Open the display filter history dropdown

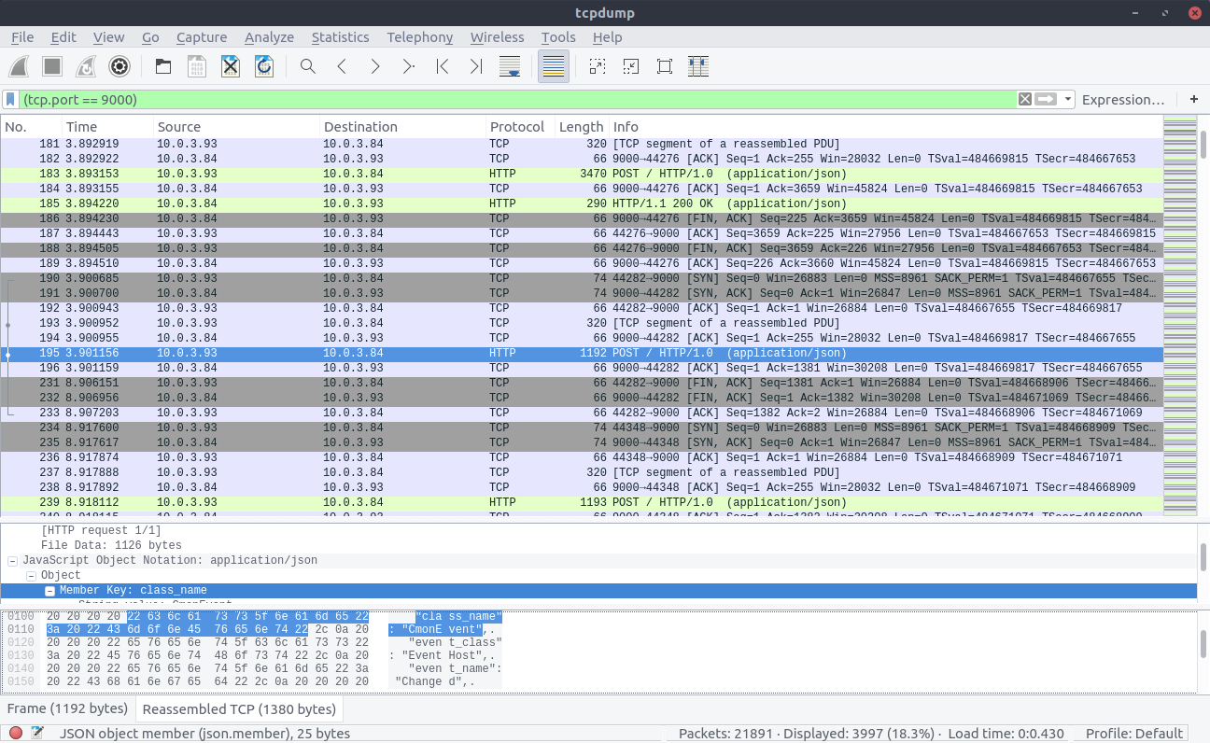click(x=1067, y=100)
